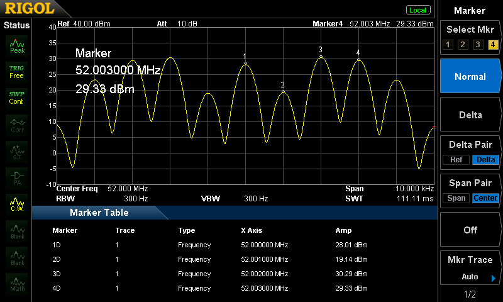Click the Math trace status icon

[x=17, y=282]
